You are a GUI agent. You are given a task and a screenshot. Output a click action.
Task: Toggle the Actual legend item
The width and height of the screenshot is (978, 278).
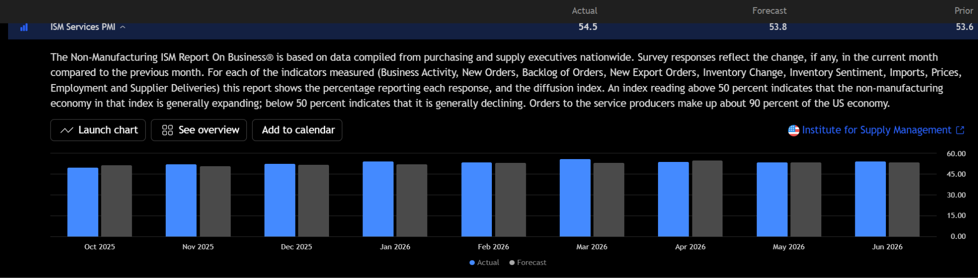[x=484, y=262]
